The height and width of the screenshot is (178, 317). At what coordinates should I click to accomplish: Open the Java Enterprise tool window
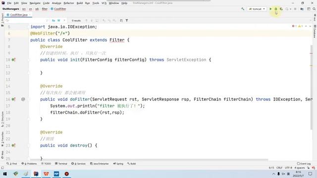(x=99, y=164)
